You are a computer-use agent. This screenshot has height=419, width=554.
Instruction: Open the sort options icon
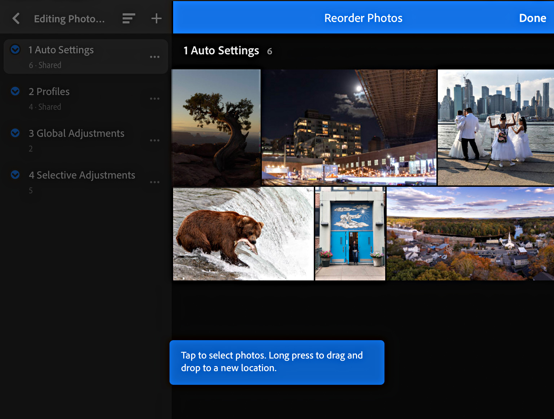pos(128,18)
